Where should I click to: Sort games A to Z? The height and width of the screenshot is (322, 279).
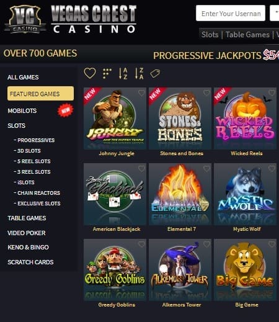point(123,73)
